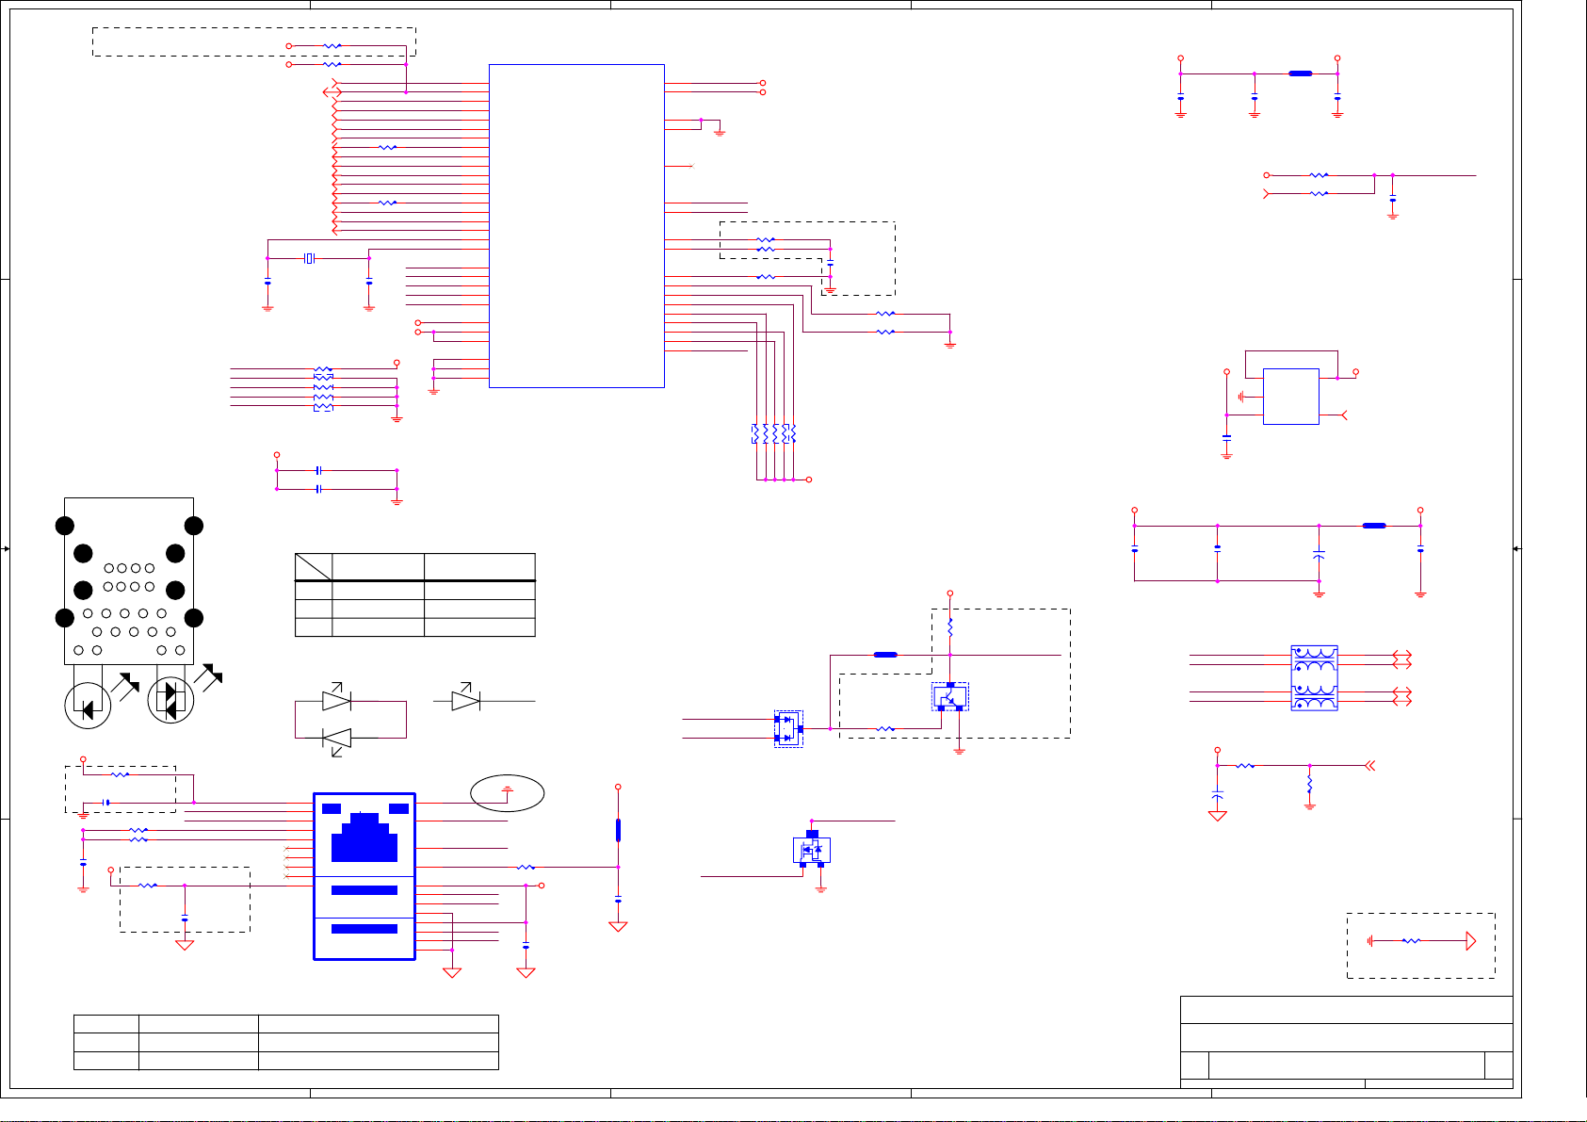
Task: Click the ferrite bead on the top-right power rail
Action: pos(1300,73)
